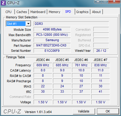Click the JEDEC #4 column header
Screen dimensions: 121x116
pos(43,60)
